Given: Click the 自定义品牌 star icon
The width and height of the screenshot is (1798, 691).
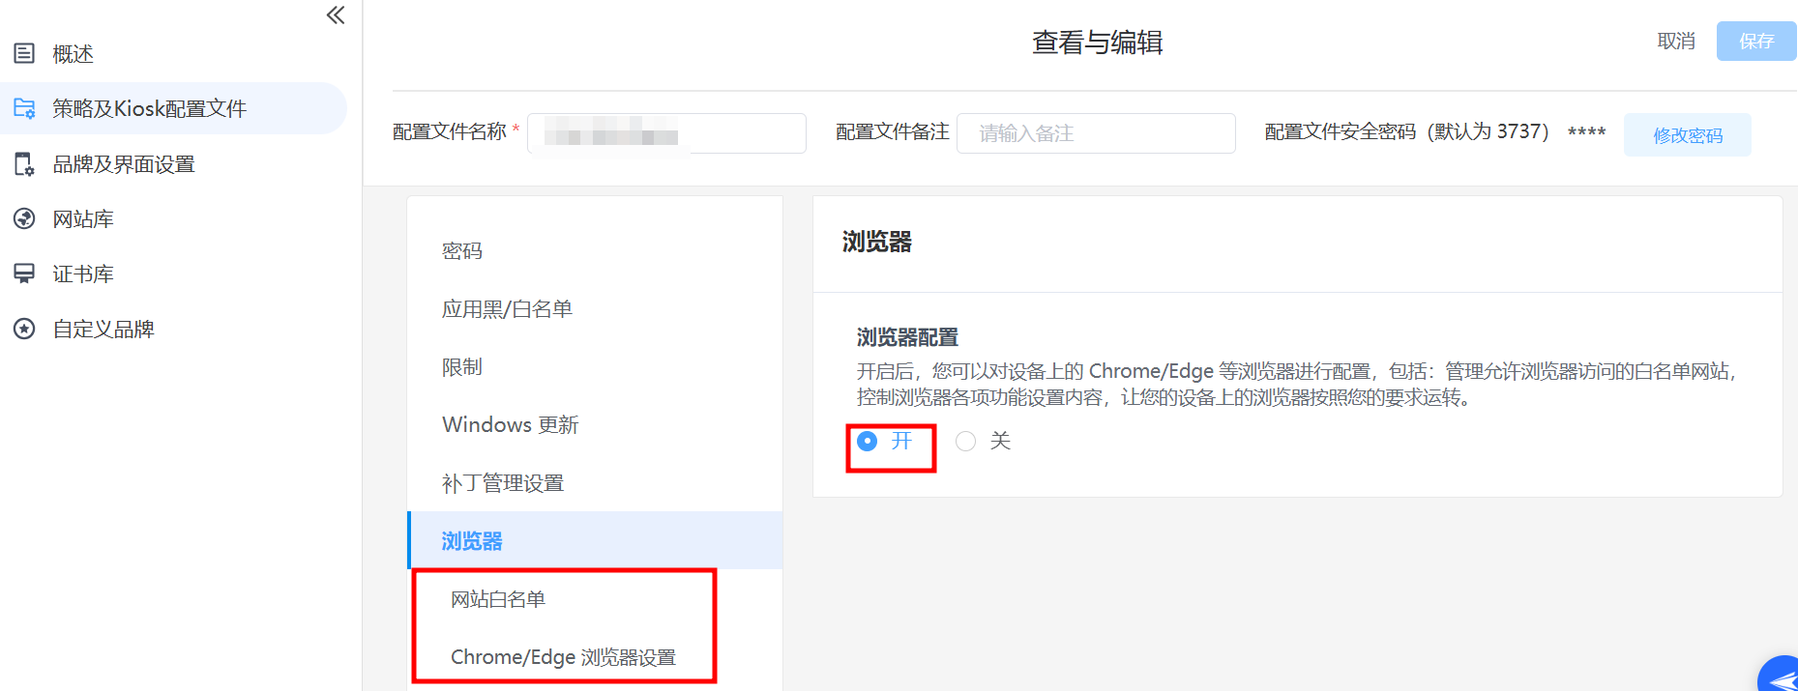Looking at the screenshot, I should (x=24, y=329).
